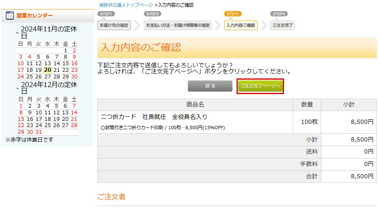
Task: Click date 31 in December calendar
Action: (x=39, y=132)
